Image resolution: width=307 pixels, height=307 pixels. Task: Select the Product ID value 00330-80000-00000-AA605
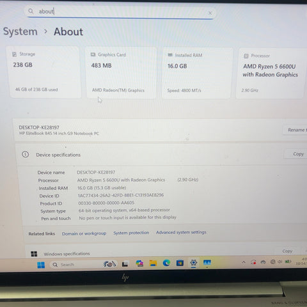tap(106, 203)
